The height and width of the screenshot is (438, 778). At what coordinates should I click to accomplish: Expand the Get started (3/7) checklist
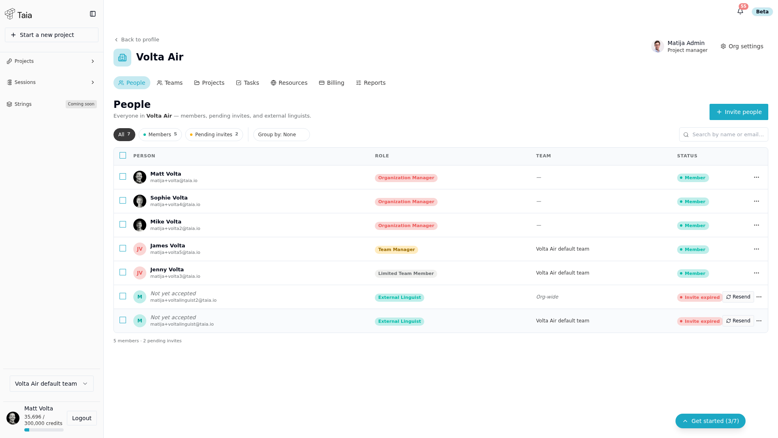tap(710, 421)
